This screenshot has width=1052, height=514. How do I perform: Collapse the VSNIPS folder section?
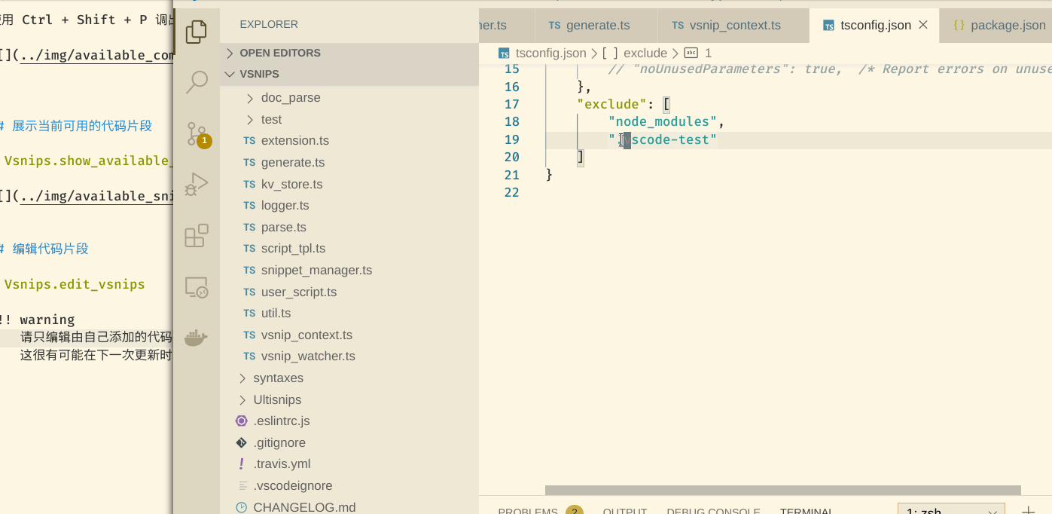pos(259,74)
